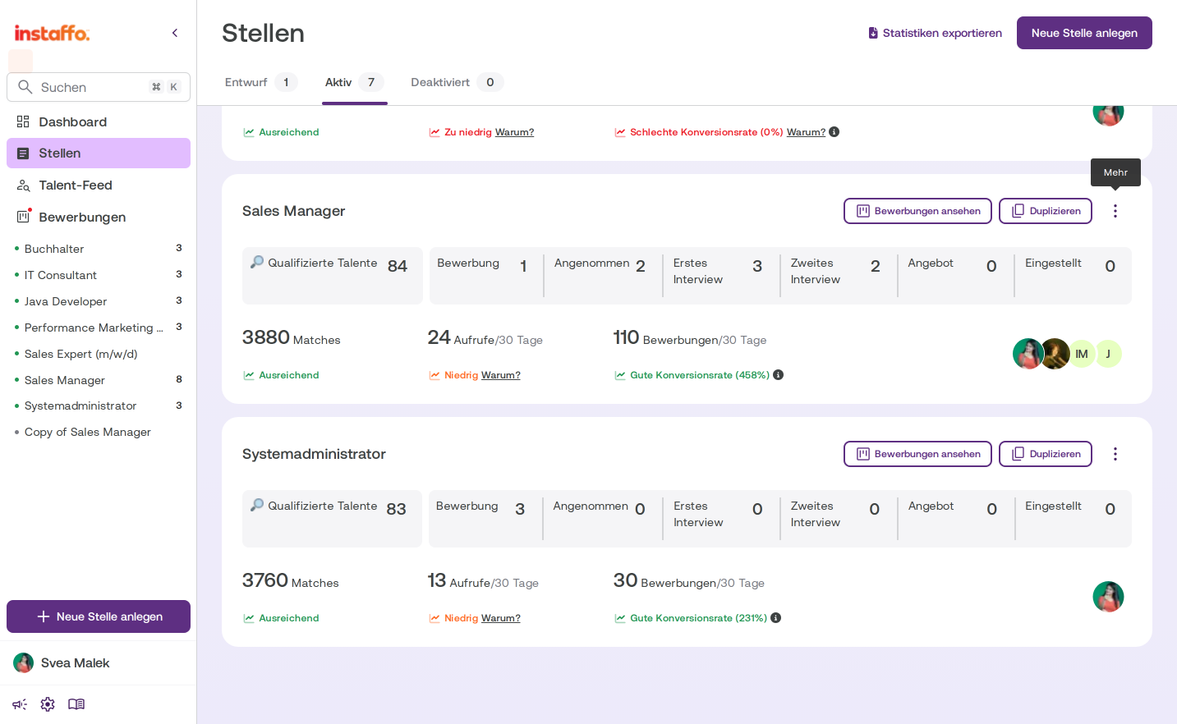Open the documentation book icon
Image resolution: width=1177 pixels, height=724 pixels.
(x=76, y=704)
